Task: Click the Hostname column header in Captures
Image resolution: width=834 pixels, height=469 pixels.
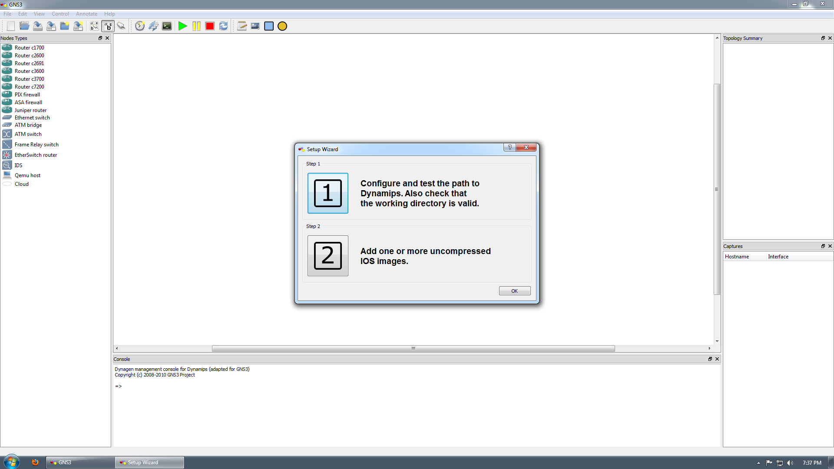Action: [745, 257]
